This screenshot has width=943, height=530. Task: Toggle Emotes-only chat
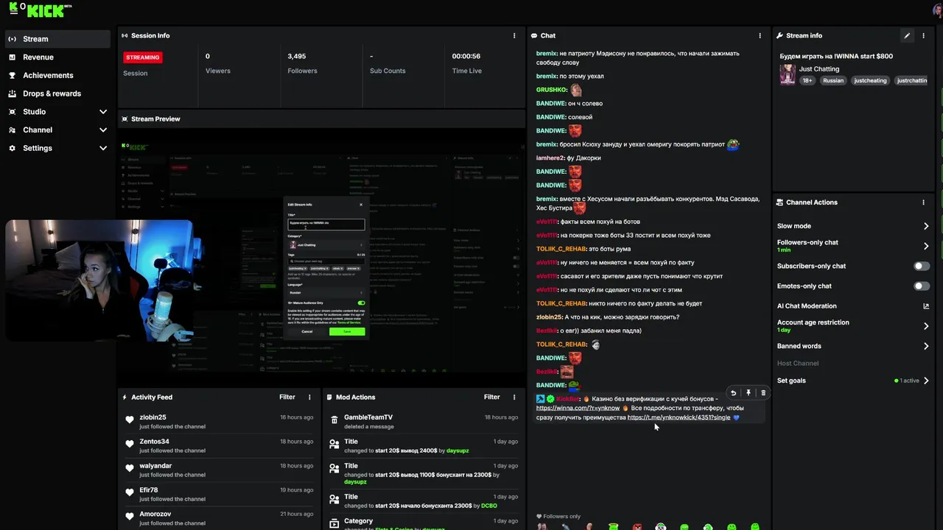(922, 286)
